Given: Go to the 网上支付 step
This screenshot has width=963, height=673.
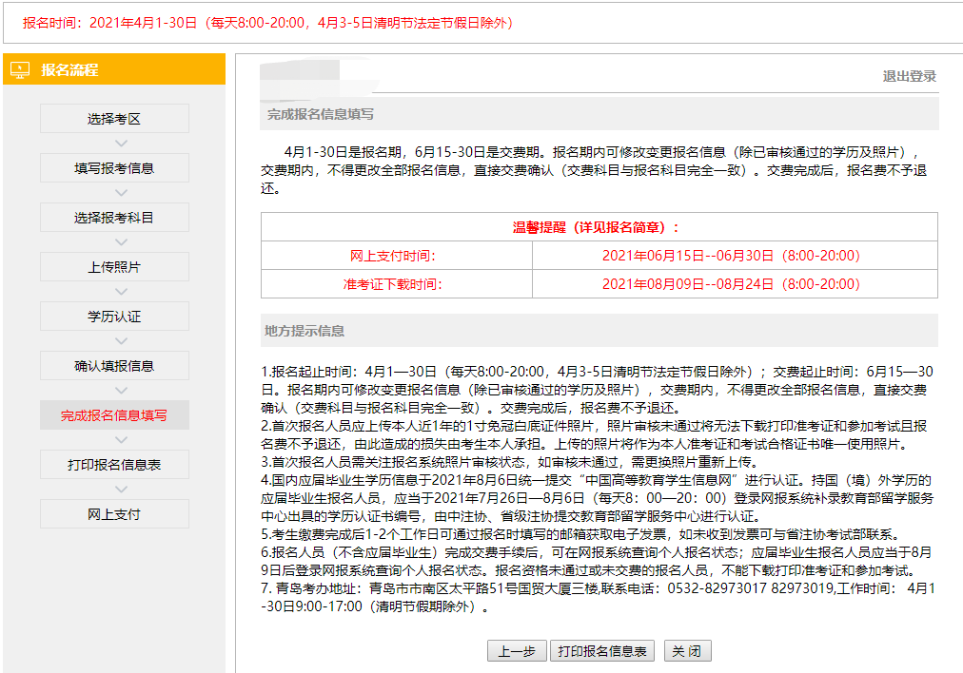Looking at the screenshot, I should [x=114, y=514].
